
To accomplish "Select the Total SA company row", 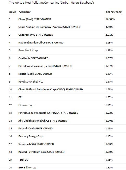I will [x=68, y=160].
